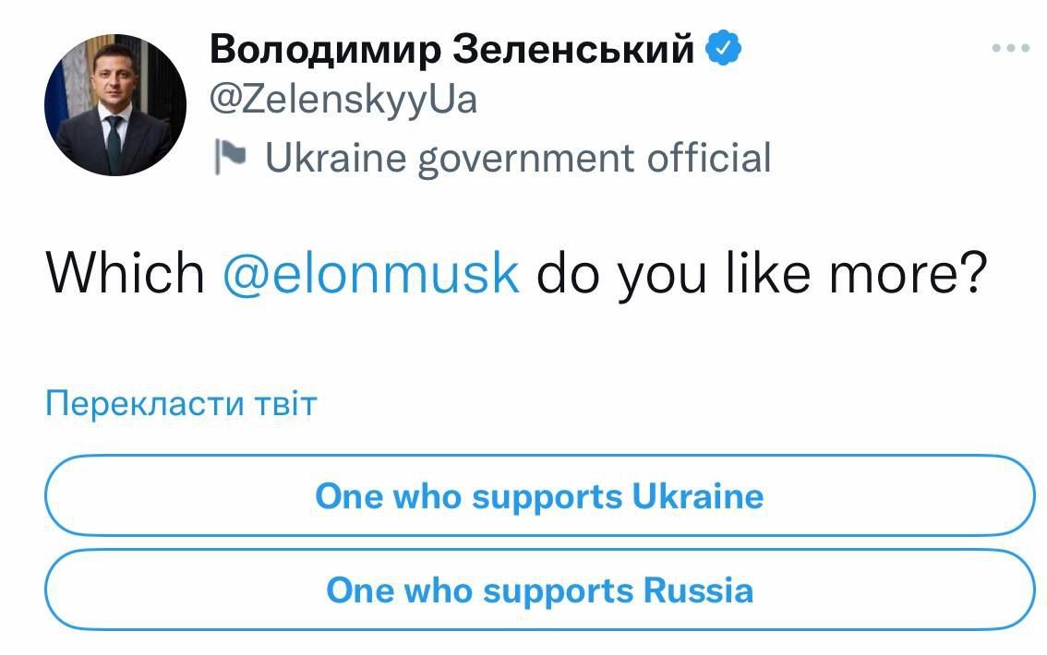Click the word "Russia" in second poll option
The height and width of the screenshot is (655, 1047).
[x=698, y=590]
